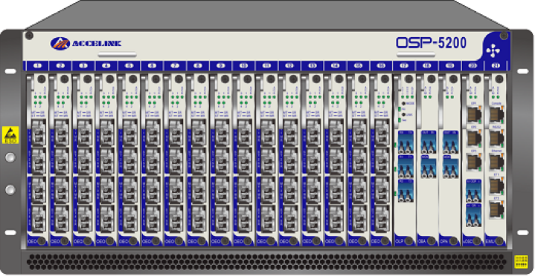Click the status LEDs on slot 8 card
535x276 pixels.
(x=199, y=99)
